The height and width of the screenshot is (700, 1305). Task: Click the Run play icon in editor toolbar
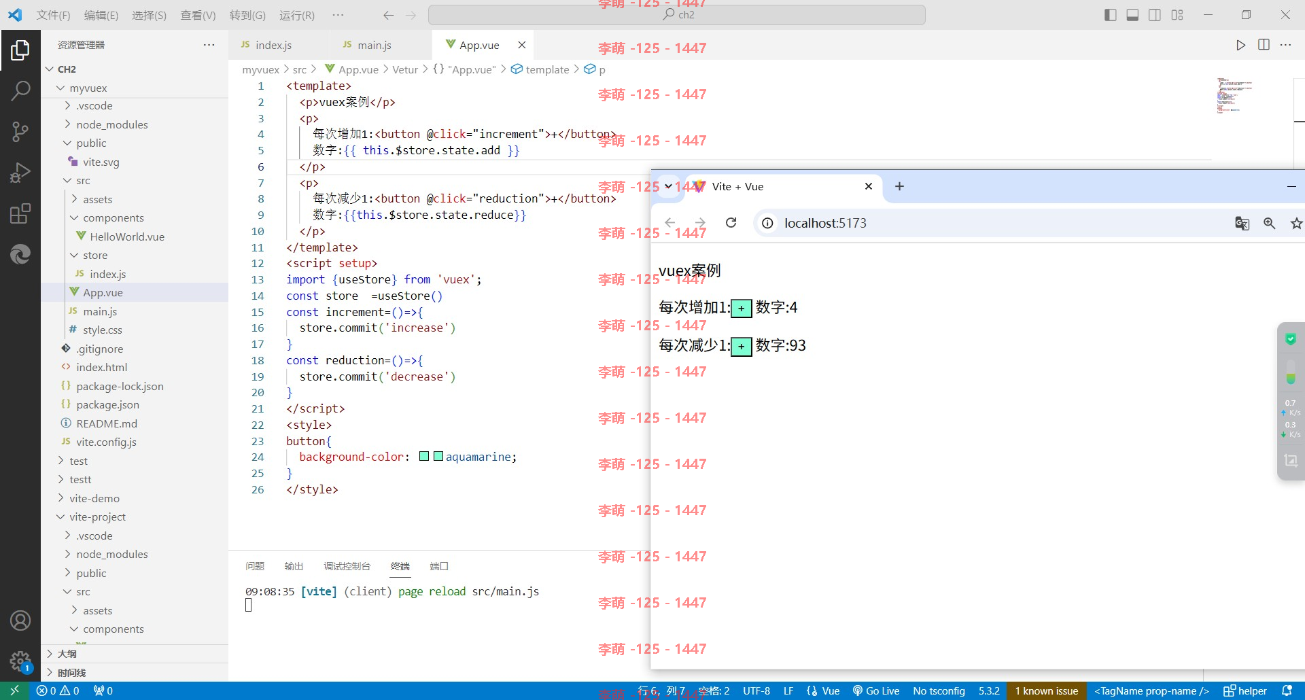(1241, 45)
